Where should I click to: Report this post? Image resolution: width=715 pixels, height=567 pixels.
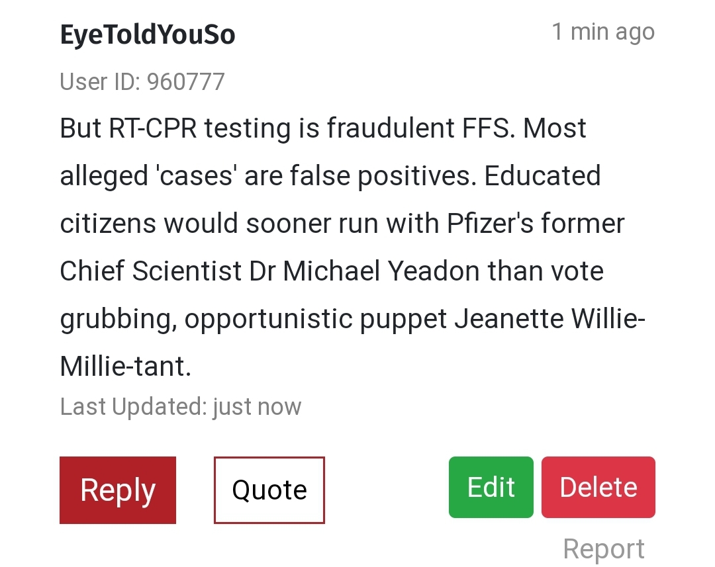click(x=603, y=548)
